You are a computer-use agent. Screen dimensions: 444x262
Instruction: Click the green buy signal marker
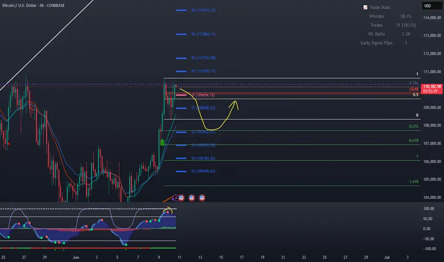coord(162,142)
